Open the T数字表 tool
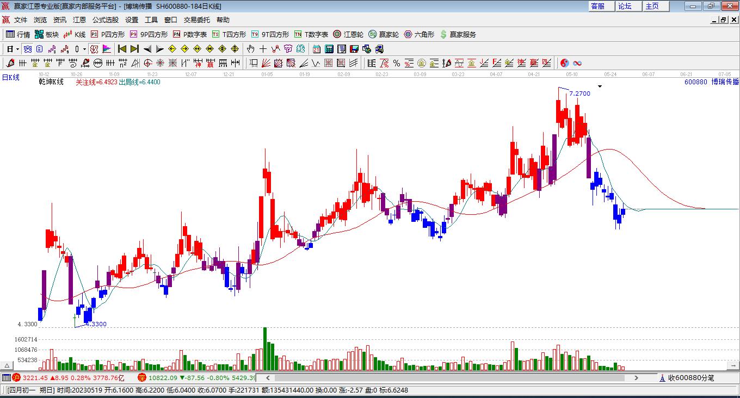Image resolution: width=740 pixels, height=398 pixels. (x=311, y=34)
